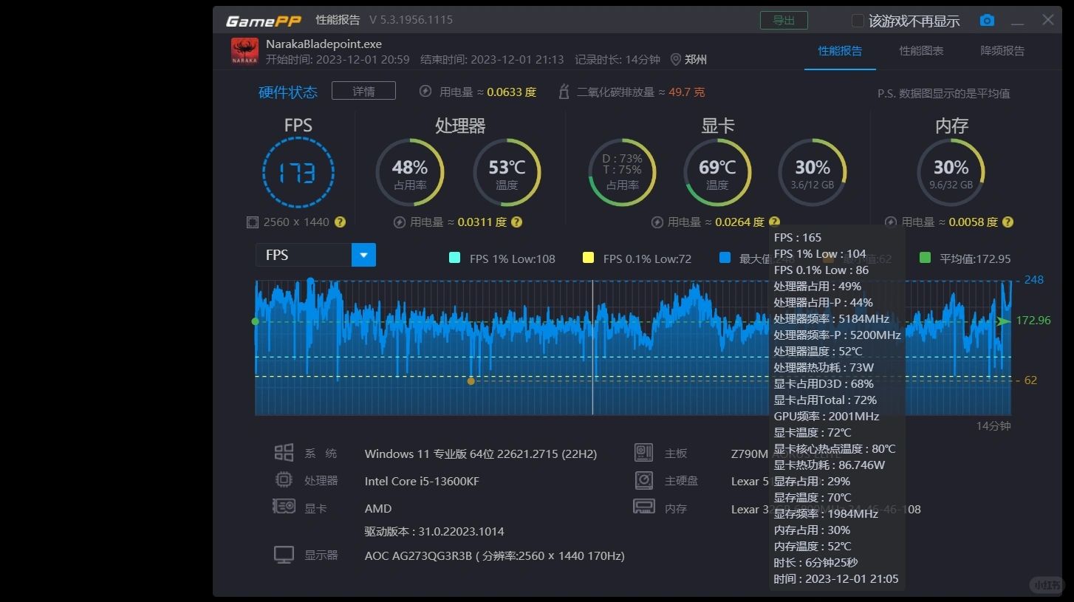
Task: Click the help icon after 2560 x 1440
Action: (x=340, y=222)
